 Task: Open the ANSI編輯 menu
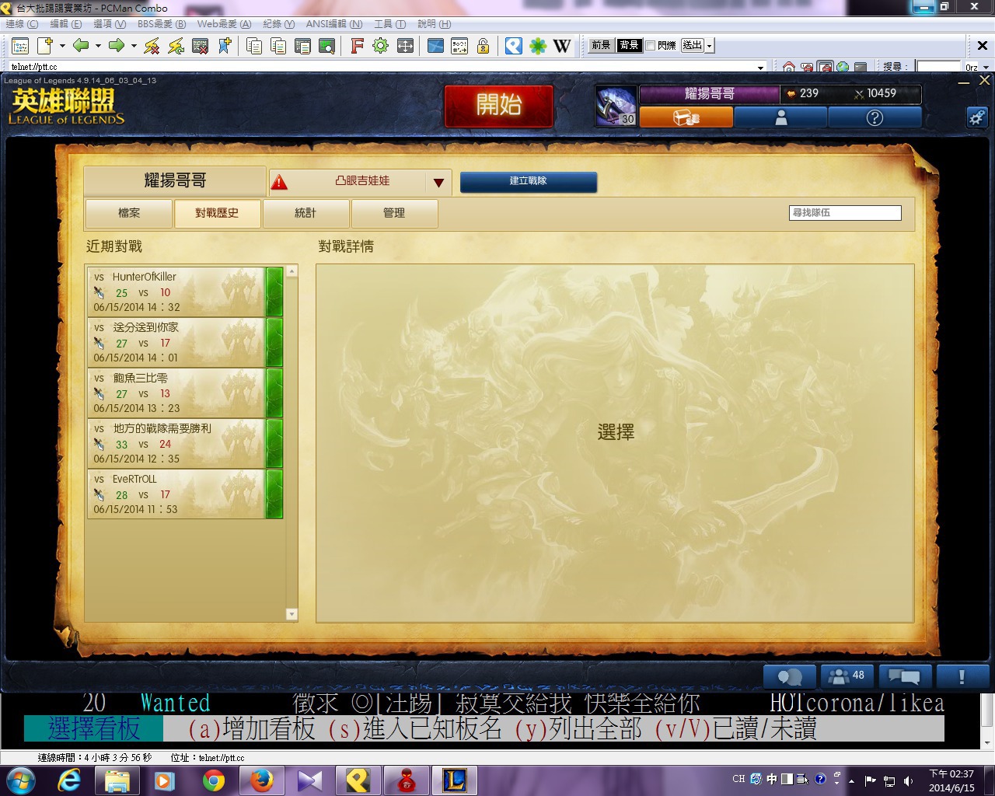click(x=334, y=24)
